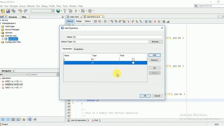
Task: Open the Debug Project dropdown arrow
Action: [x=86, y=11]
